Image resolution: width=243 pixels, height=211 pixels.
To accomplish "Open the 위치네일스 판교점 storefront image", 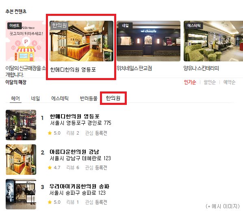I will tap(148, 41).
